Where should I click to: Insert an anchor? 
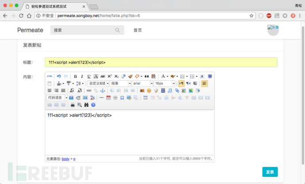pos(103,90)
